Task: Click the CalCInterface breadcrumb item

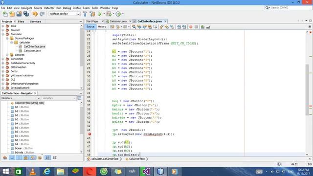Action: point(137,159)
